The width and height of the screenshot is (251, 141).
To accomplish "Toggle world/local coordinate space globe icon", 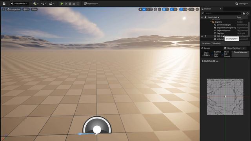I will coord(155,9).
